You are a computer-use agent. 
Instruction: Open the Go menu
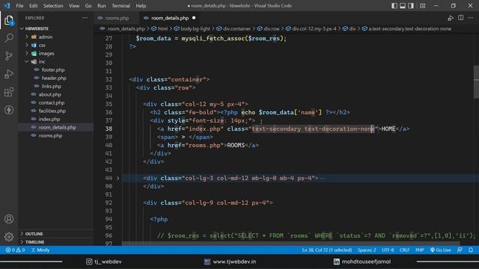pyautogui.click(x=88, y=6)
